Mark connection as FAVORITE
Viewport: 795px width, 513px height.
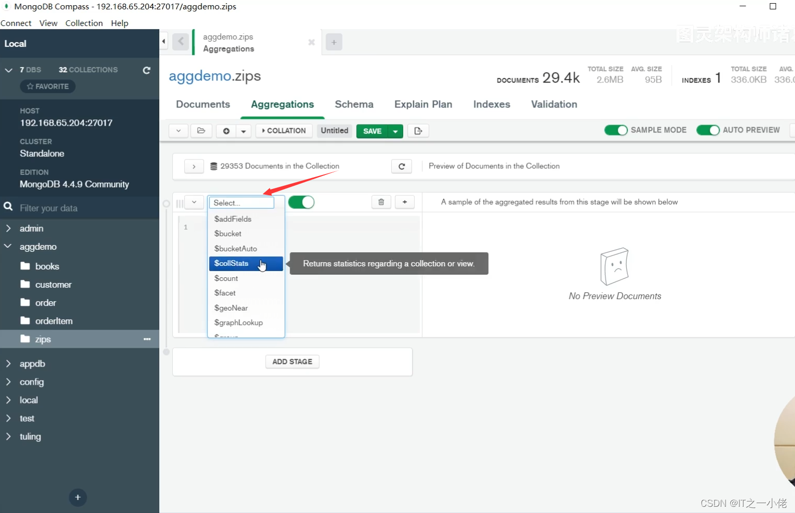(x=48, y=86)
